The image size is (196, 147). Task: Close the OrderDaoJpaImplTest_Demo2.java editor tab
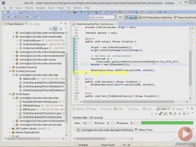pos(116,24)
